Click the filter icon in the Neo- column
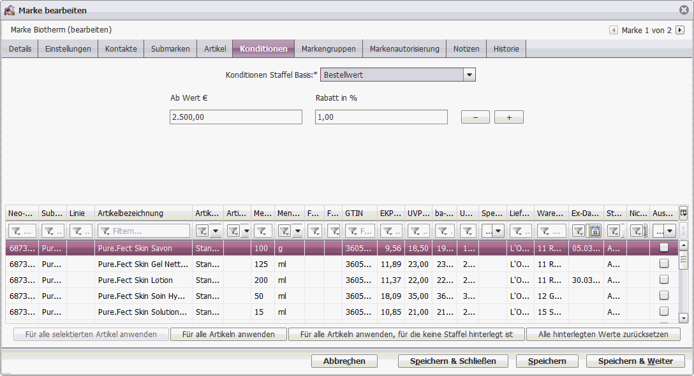Viewport: 694px width, 376px height. pyautogui.click(x=16, y=231)
